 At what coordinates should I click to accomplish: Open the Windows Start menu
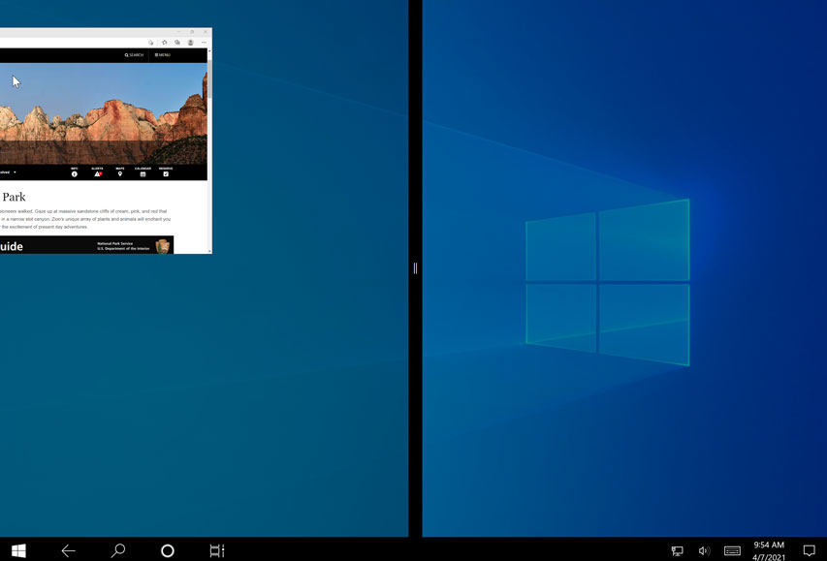18,549
